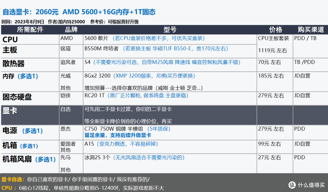
Task: Click 'JD自营' in the 固态硬盘 row
Action: [302, 96]
